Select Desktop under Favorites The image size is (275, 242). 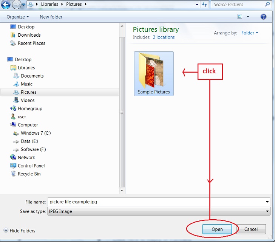click(26, 27)
